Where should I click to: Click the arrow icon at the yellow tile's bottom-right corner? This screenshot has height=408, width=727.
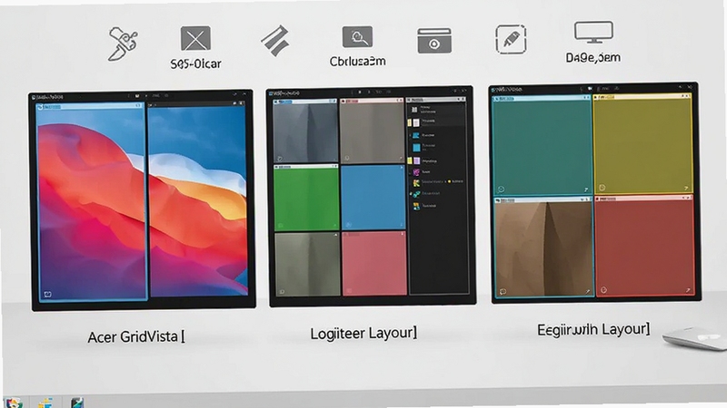point(686,188)
